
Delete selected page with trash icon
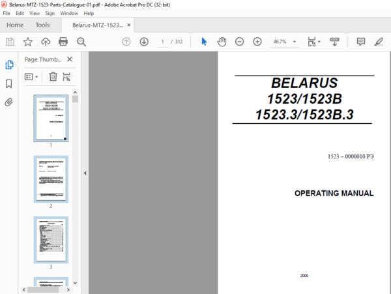click(x=53, y=76)
